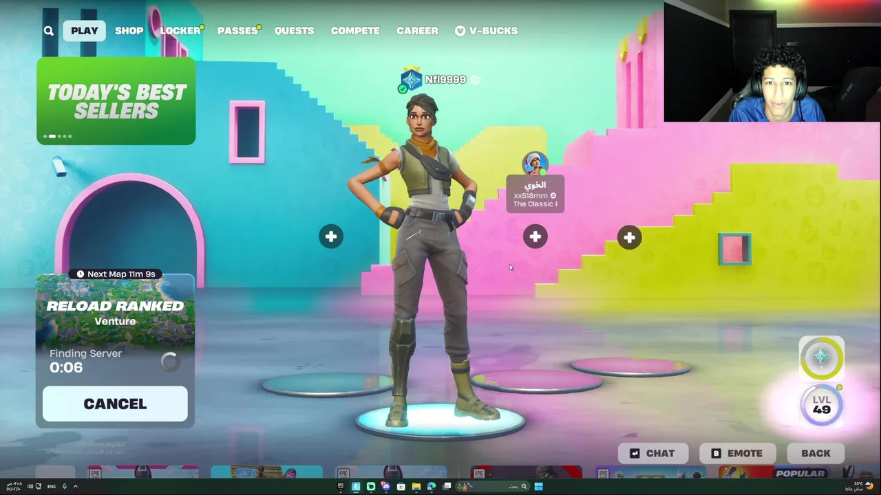The height and width of the screenshot is (495, 881).
Task: Open the CHAT button
Action: pos(652,453)
